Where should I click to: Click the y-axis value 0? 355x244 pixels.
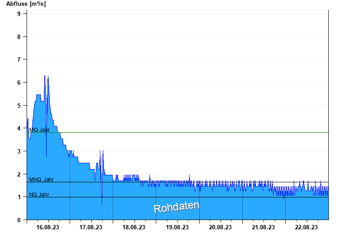pyautogui.click(x=19, y=220)
